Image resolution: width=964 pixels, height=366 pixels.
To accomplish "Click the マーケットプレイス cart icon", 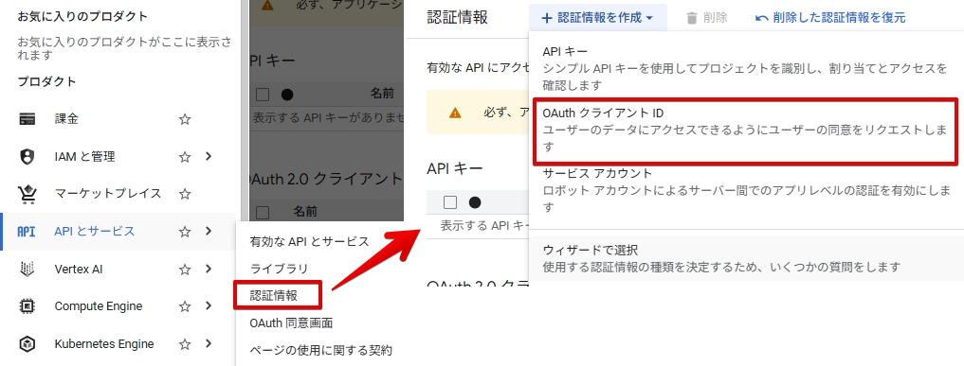I will [x=27, y=194].
